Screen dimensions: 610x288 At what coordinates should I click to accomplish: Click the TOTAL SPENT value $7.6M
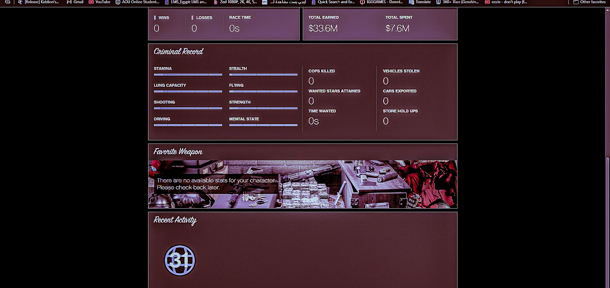click(397, 28)
